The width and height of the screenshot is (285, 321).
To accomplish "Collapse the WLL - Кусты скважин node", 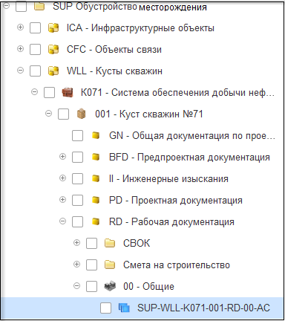I will pos(20,70).
